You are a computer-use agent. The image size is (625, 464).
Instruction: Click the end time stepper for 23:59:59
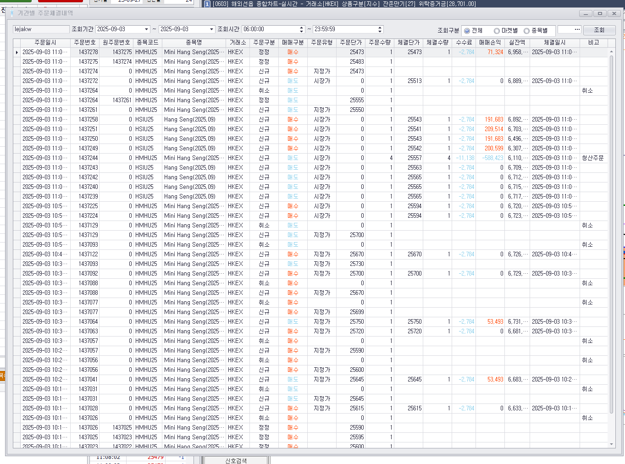pos(380,29)
